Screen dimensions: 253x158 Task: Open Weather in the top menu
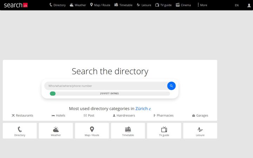pyautogui.click(x=80, y=5)
